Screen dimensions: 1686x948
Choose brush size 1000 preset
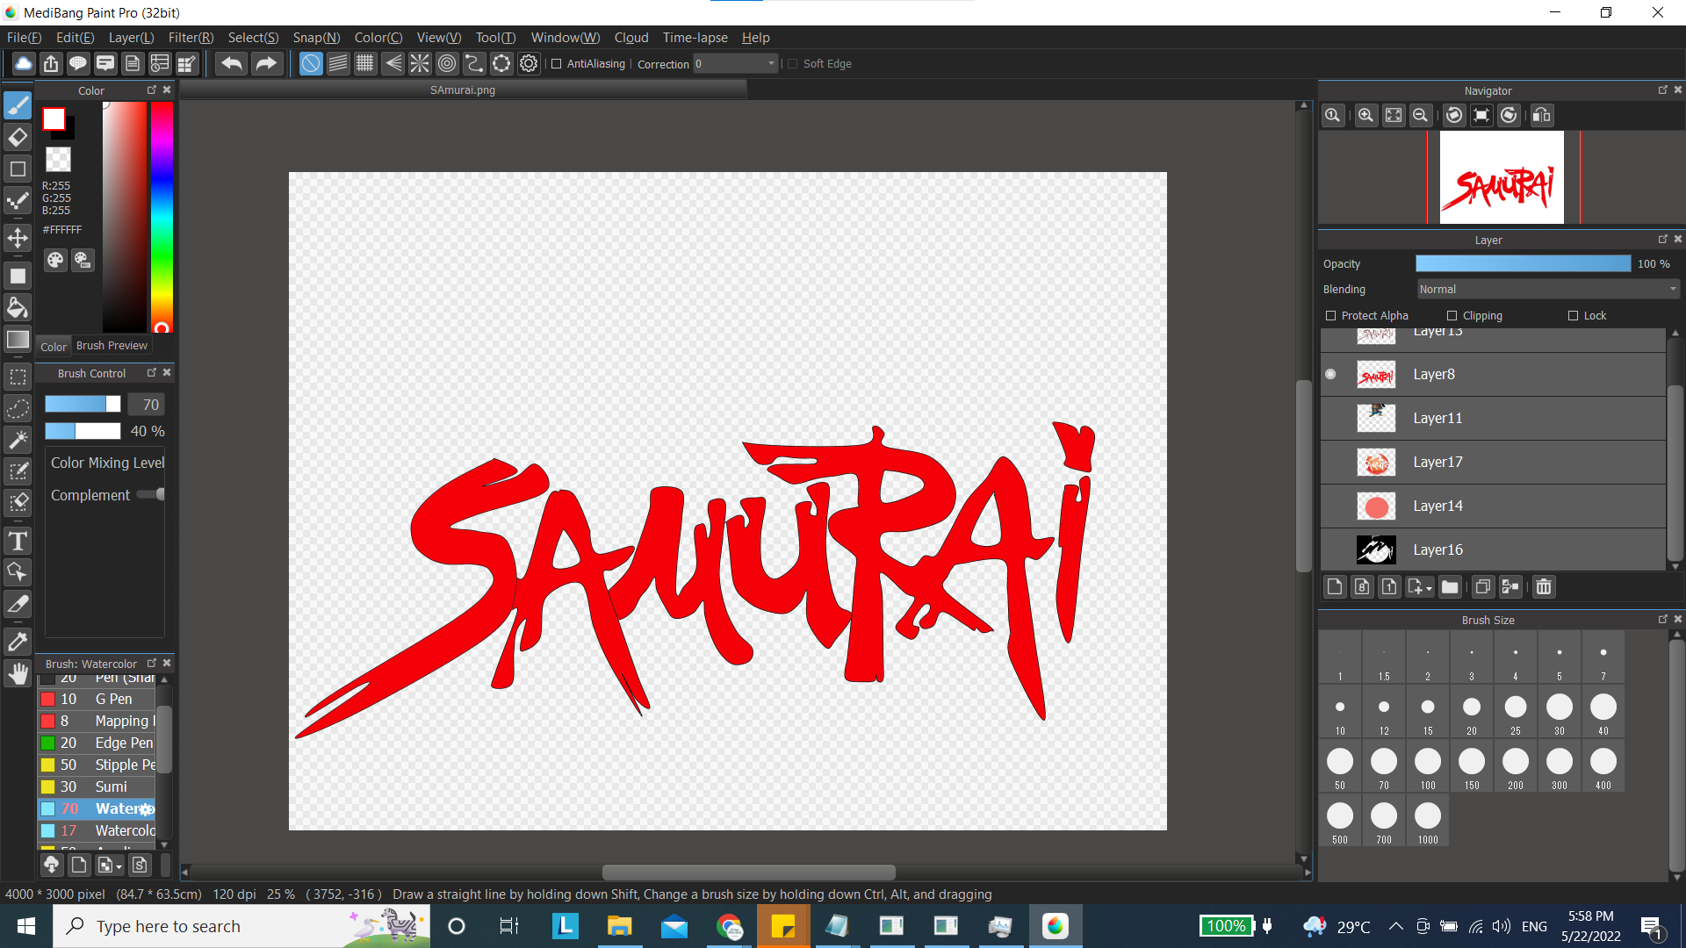coord(1428,821)
